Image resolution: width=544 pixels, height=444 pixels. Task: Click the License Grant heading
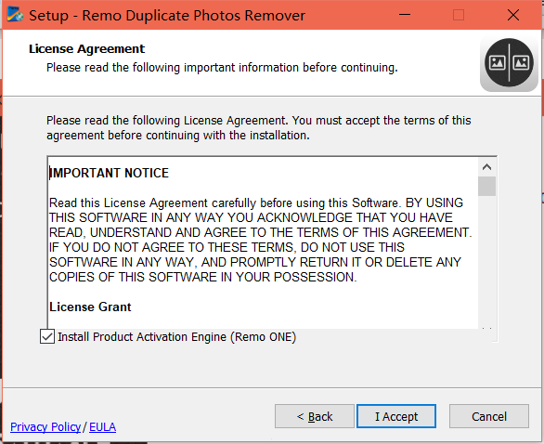90,307
